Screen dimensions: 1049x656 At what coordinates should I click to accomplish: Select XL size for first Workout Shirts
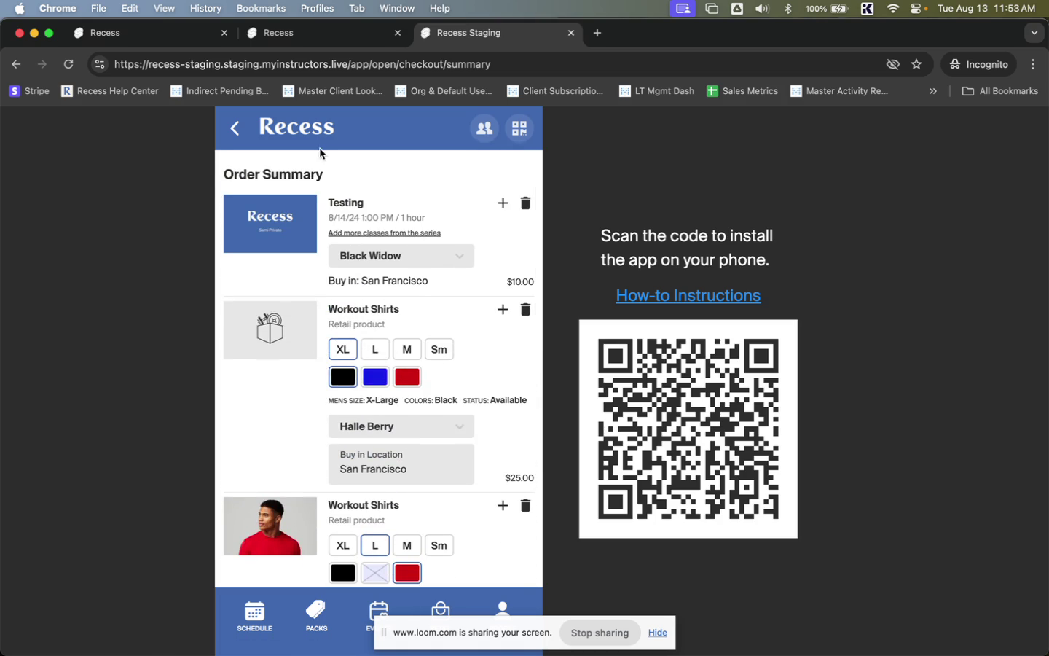[x=343, y=350]
